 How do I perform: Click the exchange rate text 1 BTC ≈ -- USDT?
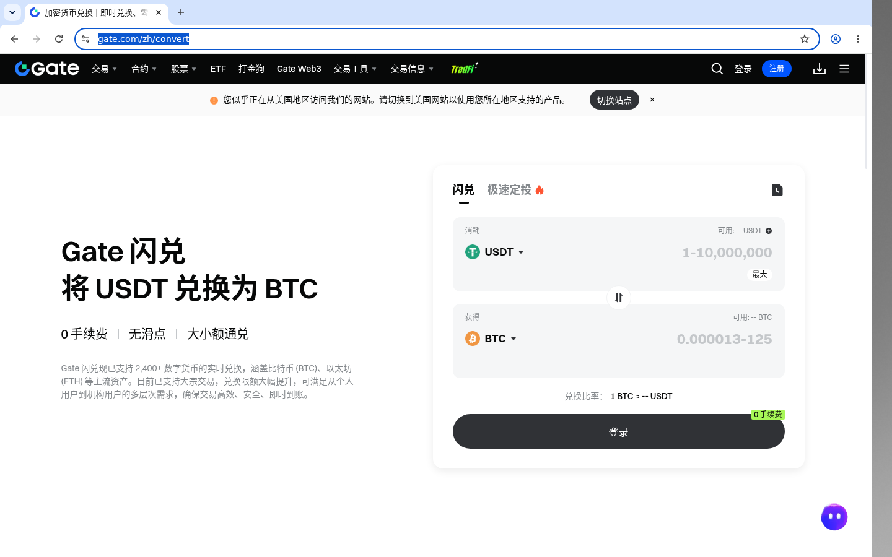click(x=641, y=396)
